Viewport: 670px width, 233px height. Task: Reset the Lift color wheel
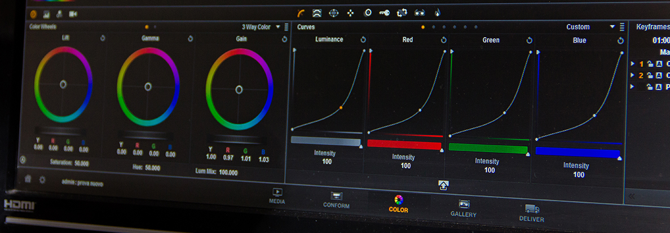(x=102, y=38)
